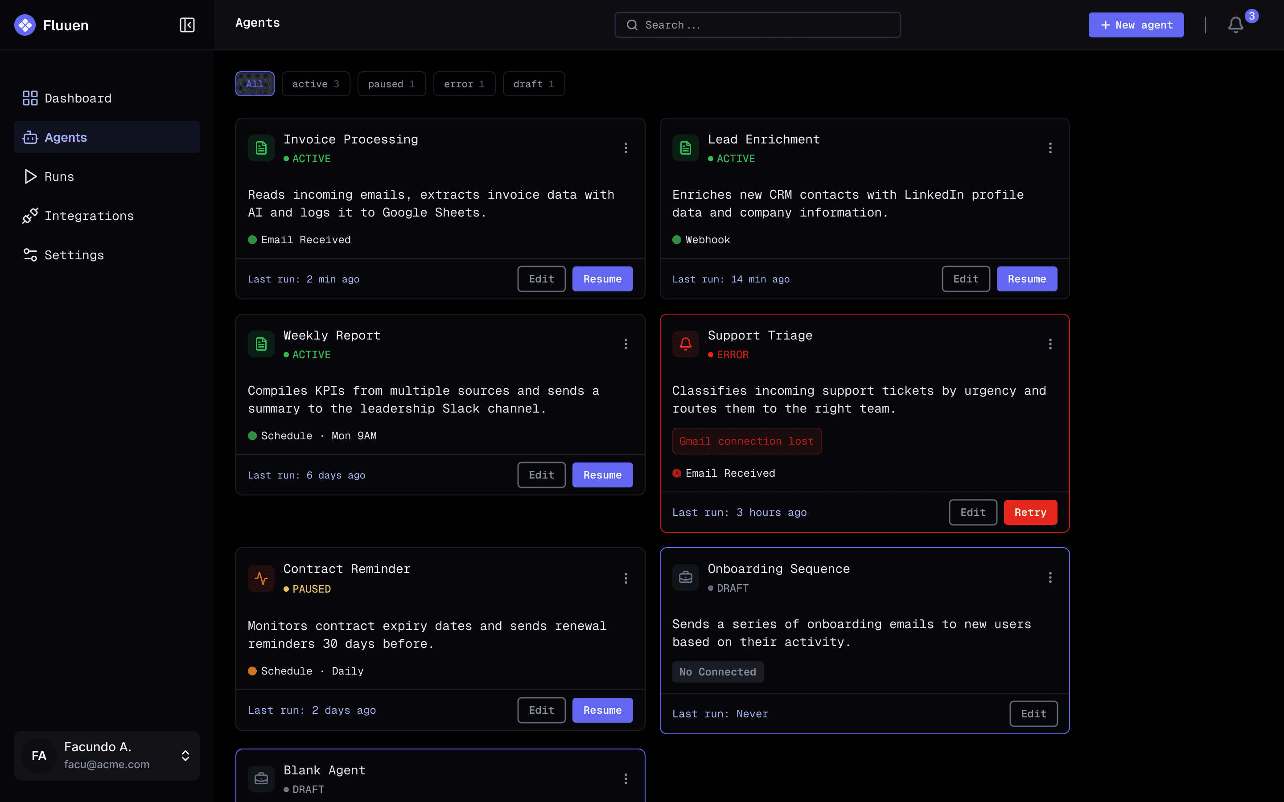This screenshot has width=1284, height=802.
Task: Click Weekly Report document icon
Action: point(261,344)
